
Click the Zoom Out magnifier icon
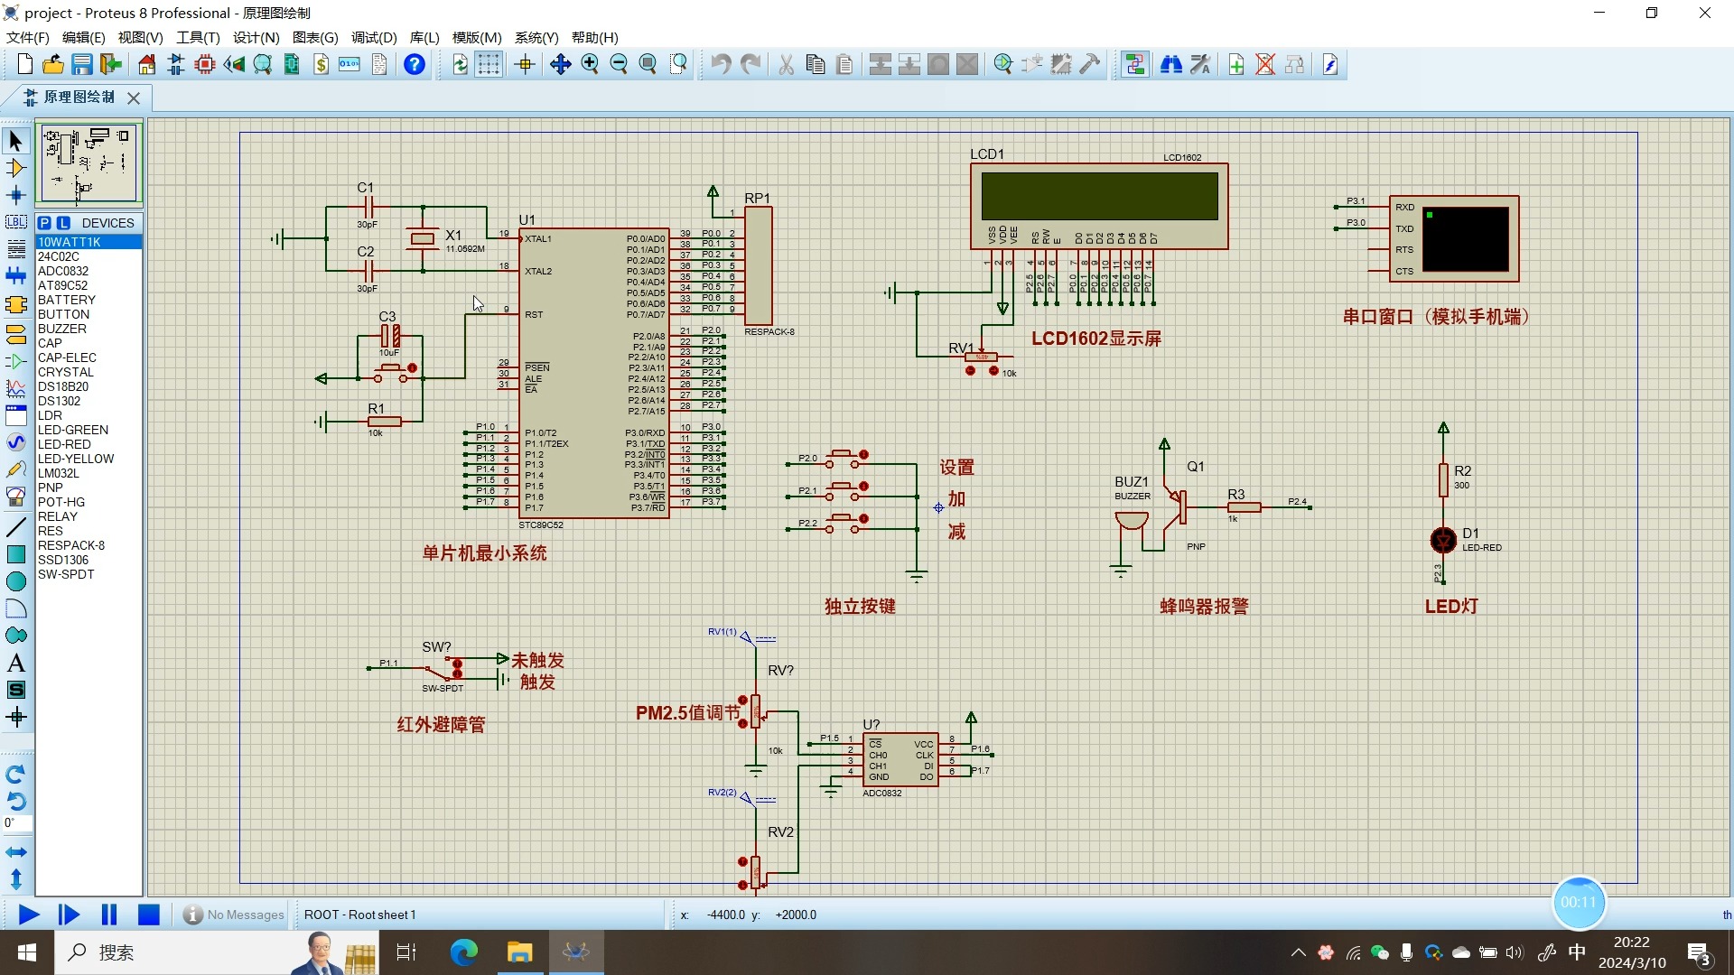(619, 64)
